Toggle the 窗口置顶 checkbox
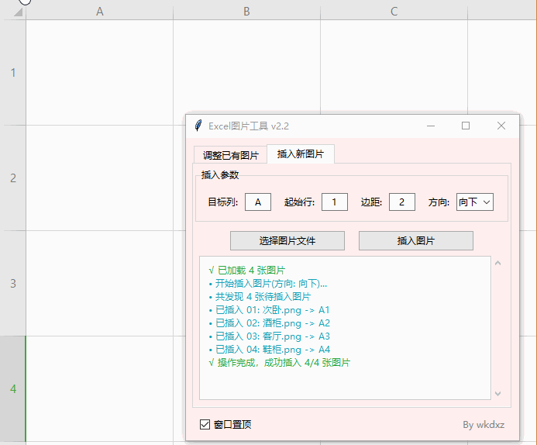Viewport: 537px width, 445px height. pyautogui.click(x=205, y=424)
